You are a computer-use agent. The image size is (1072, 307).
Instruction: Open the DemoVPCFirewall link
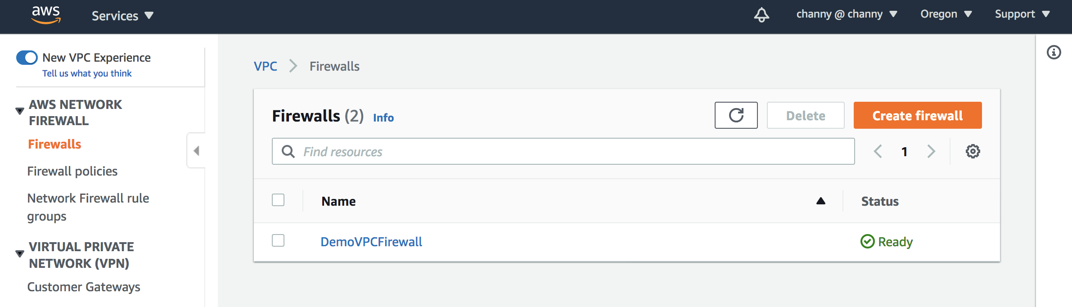tap(371, 242)
